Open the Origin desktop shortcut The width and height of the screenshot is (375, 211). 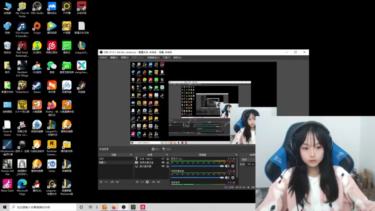(x=37, y=28)
